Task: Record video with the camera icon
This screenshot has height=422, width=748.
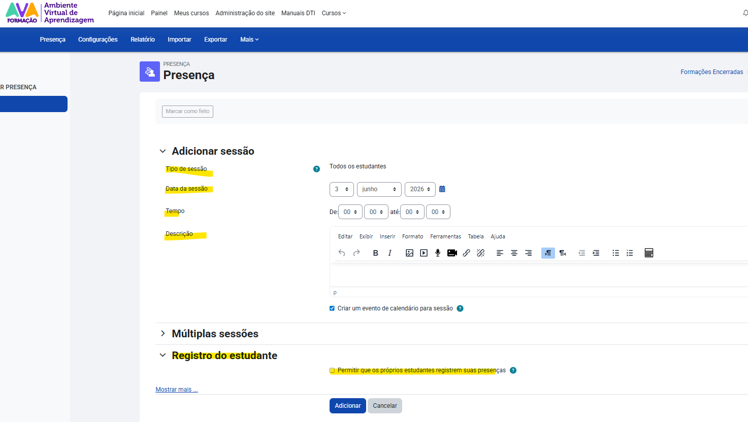Action: pyautogui.click(x=452, y=253)
